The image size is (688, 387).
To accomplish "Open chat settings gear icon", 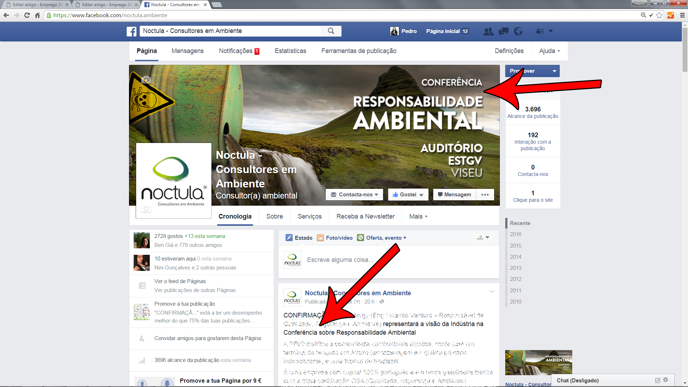I will point(665,380).
